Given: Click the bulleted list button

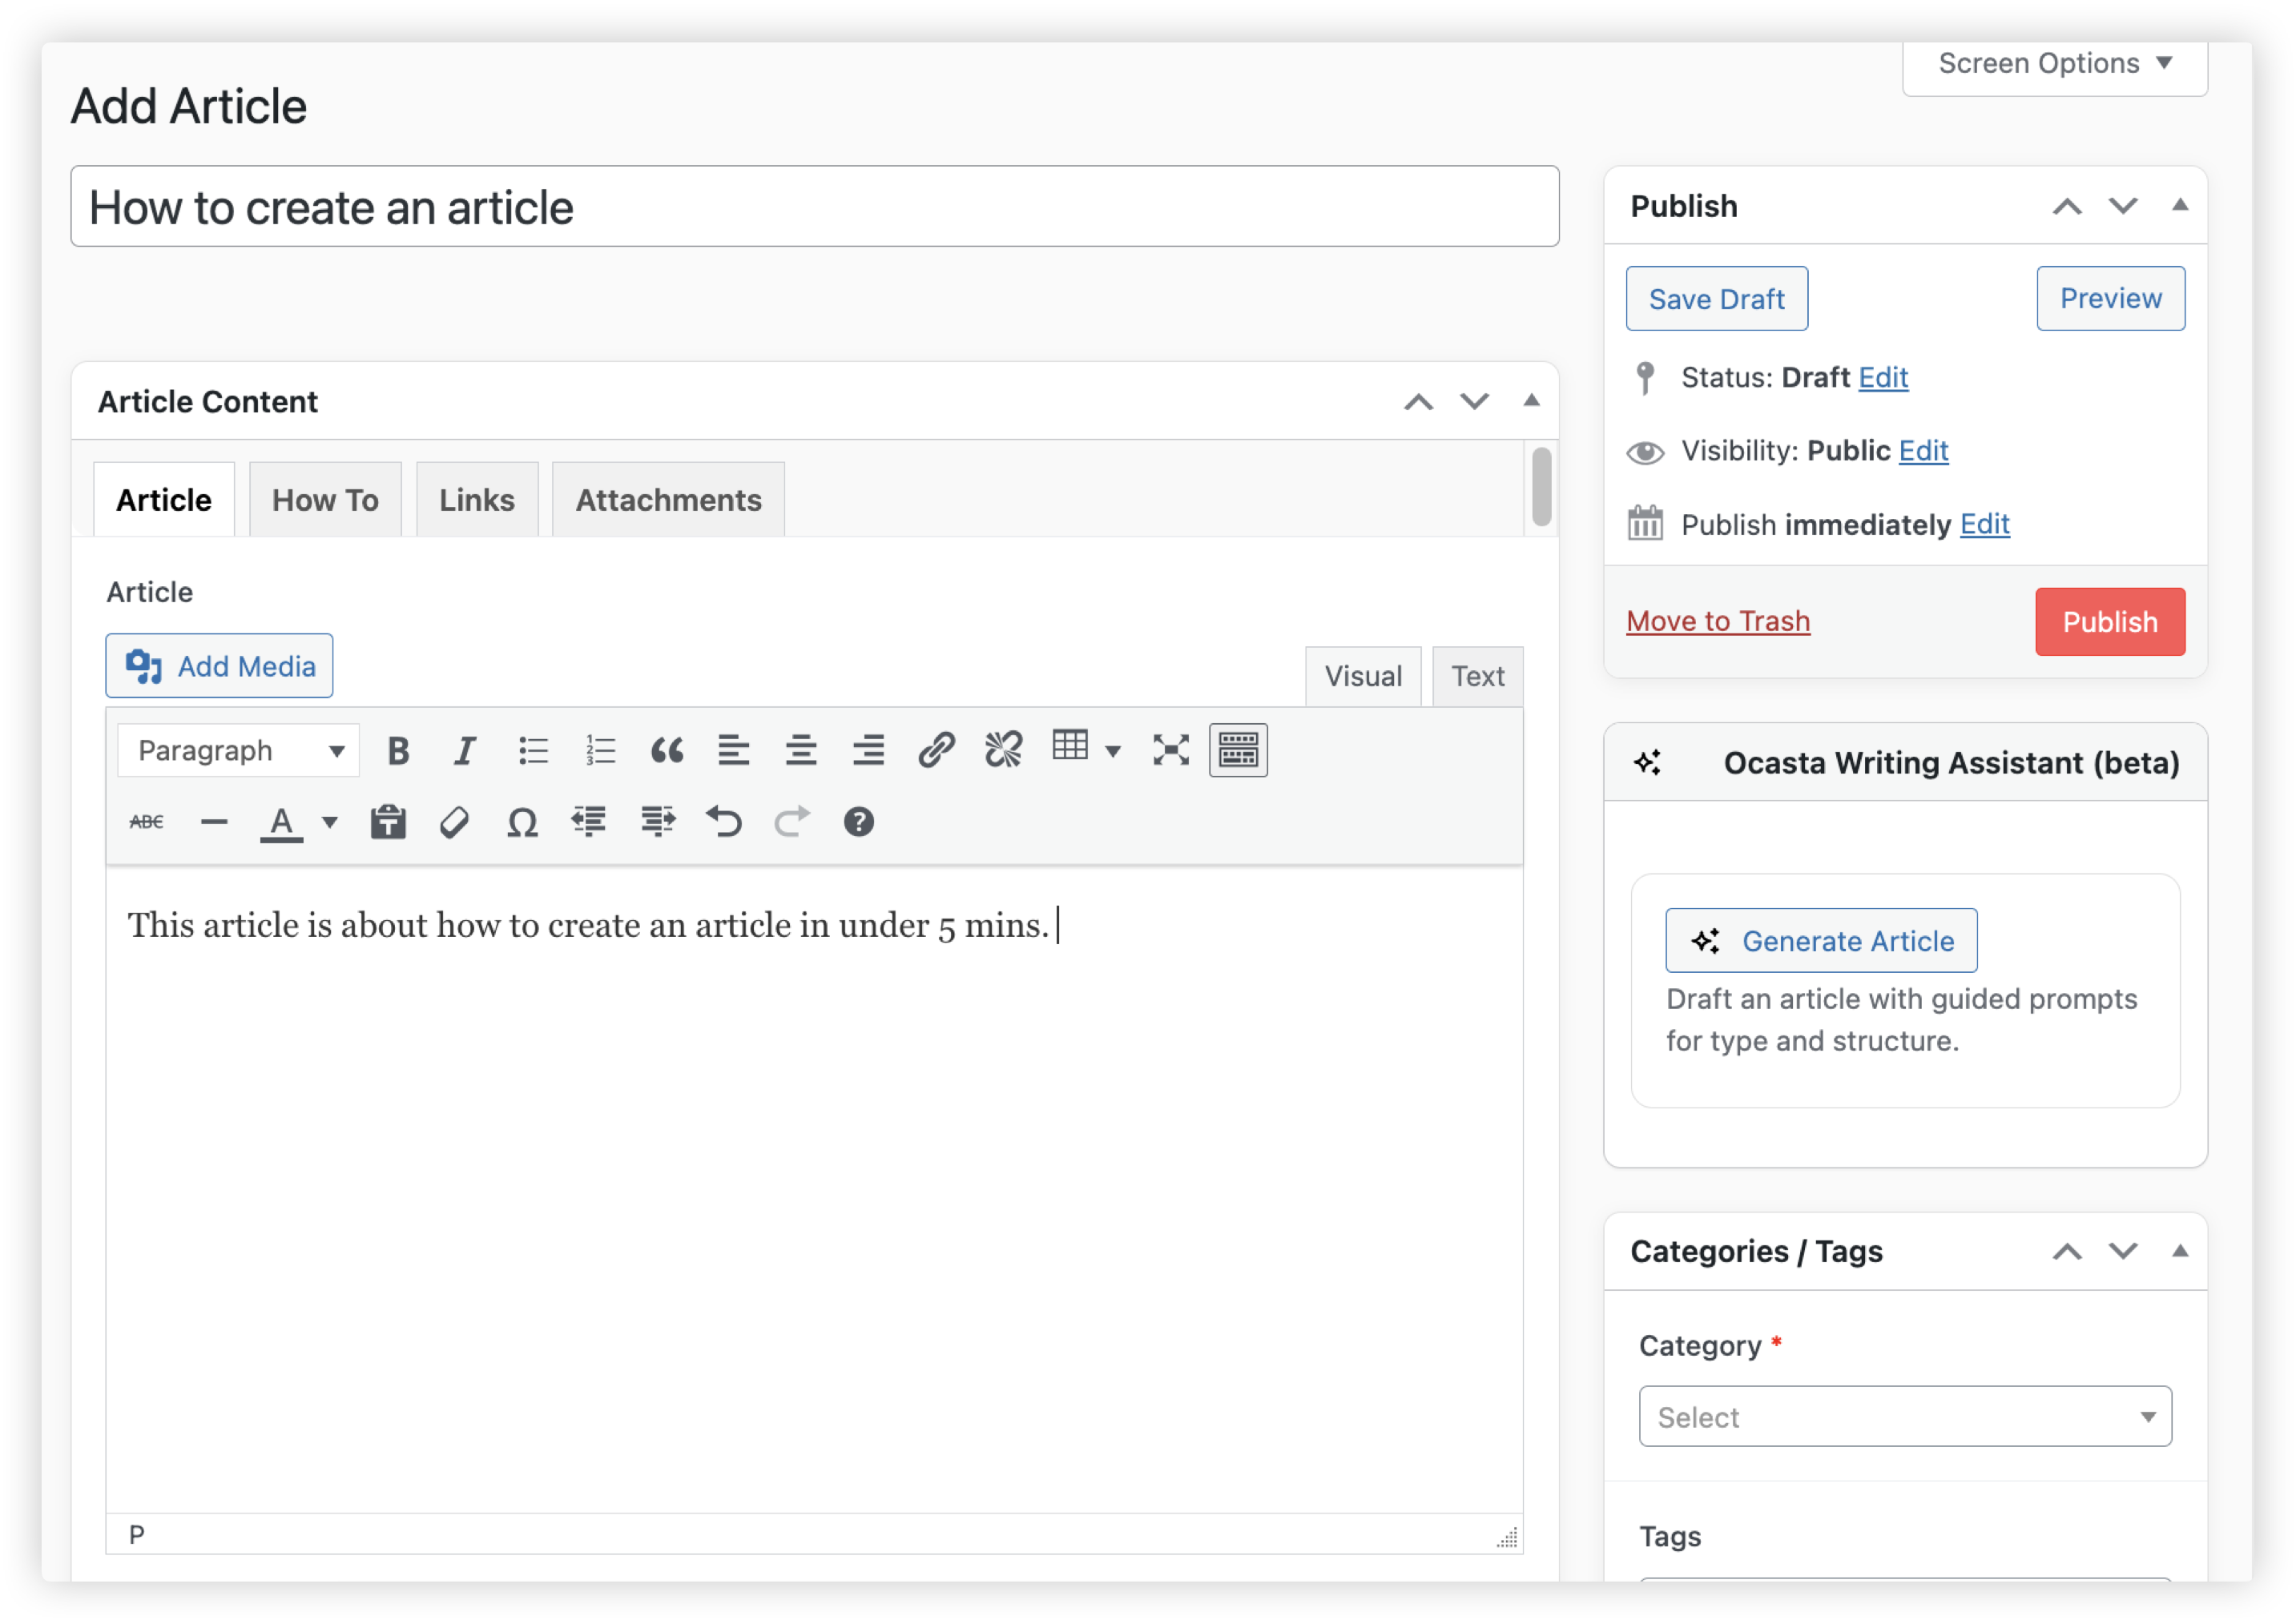Looking at the screenshot, I should (x=534, y=750).
